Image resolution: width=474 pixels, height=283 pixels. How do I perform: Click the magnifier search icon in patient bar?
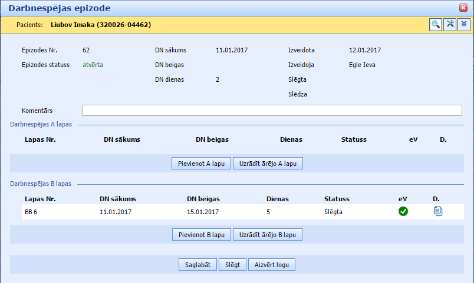[435, 25]
